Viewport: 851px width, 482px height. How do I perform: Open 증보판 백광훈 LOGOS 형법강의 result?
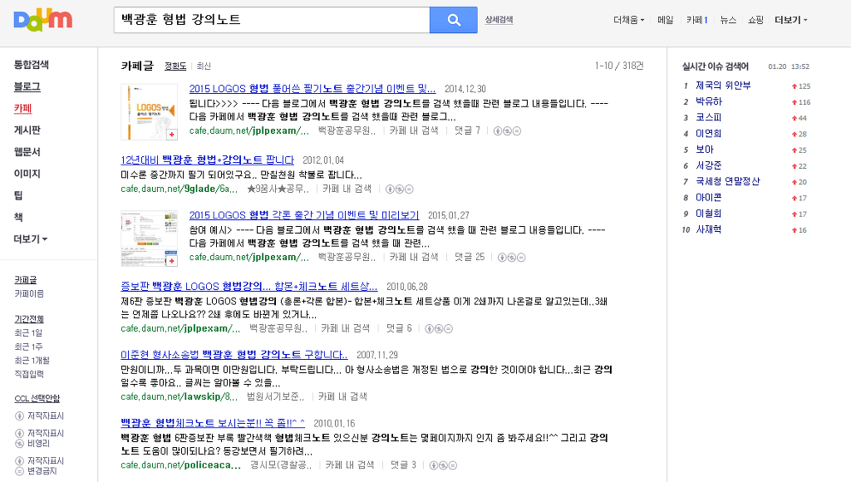point(249,286)
